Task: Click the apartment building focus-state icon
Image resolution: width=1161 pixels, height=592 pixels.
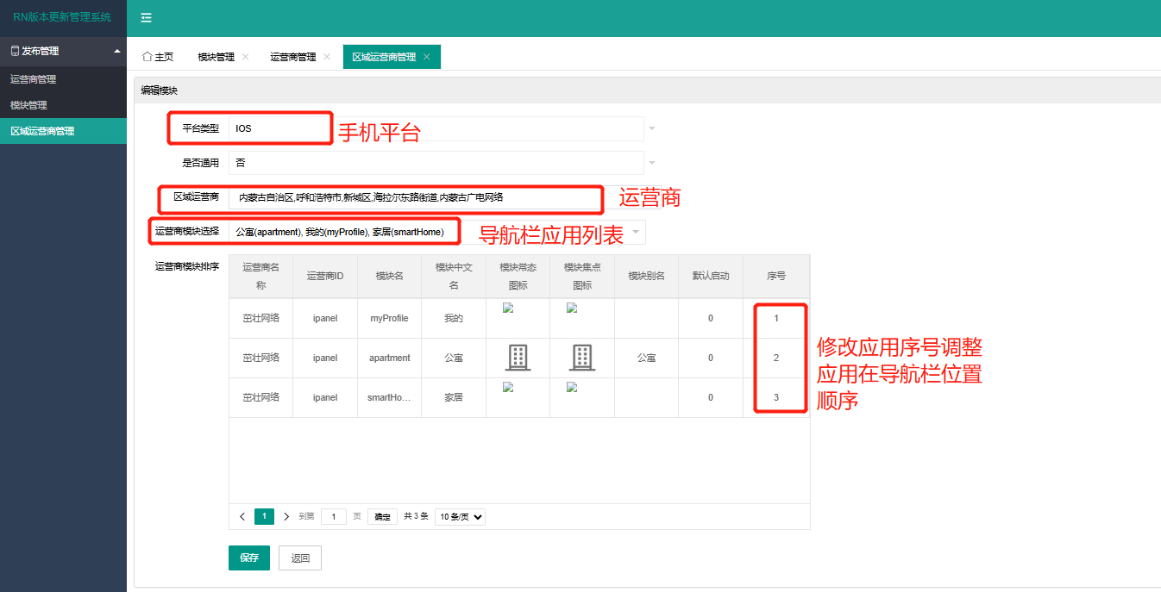Action: 582,358
